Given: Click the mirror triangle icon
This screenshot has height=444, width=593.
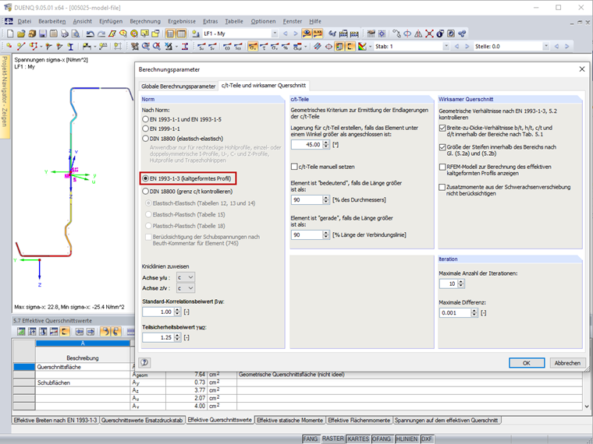Looking at the screenshot, I should (418, 33).
